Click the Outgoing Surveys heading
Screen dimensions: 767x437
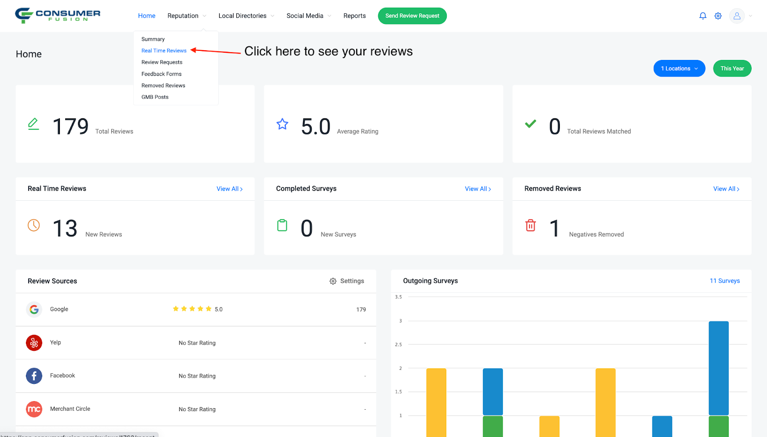(x=430, y=281)
